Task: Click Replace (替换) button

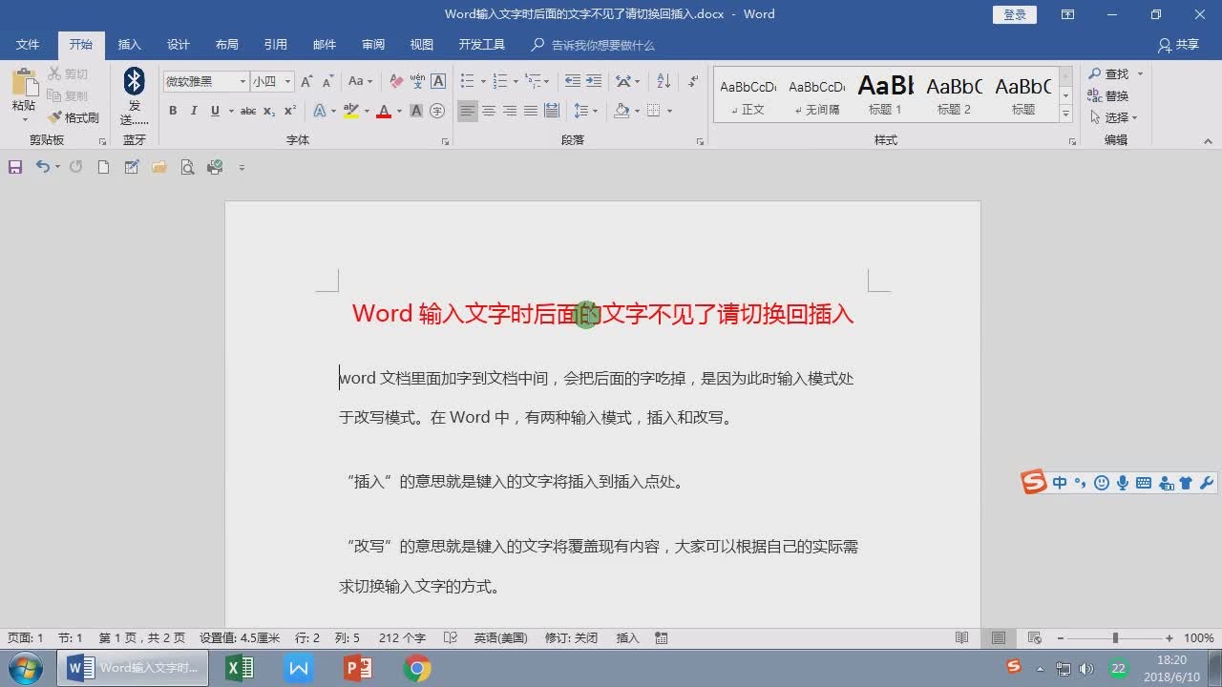Action: 1108,95
